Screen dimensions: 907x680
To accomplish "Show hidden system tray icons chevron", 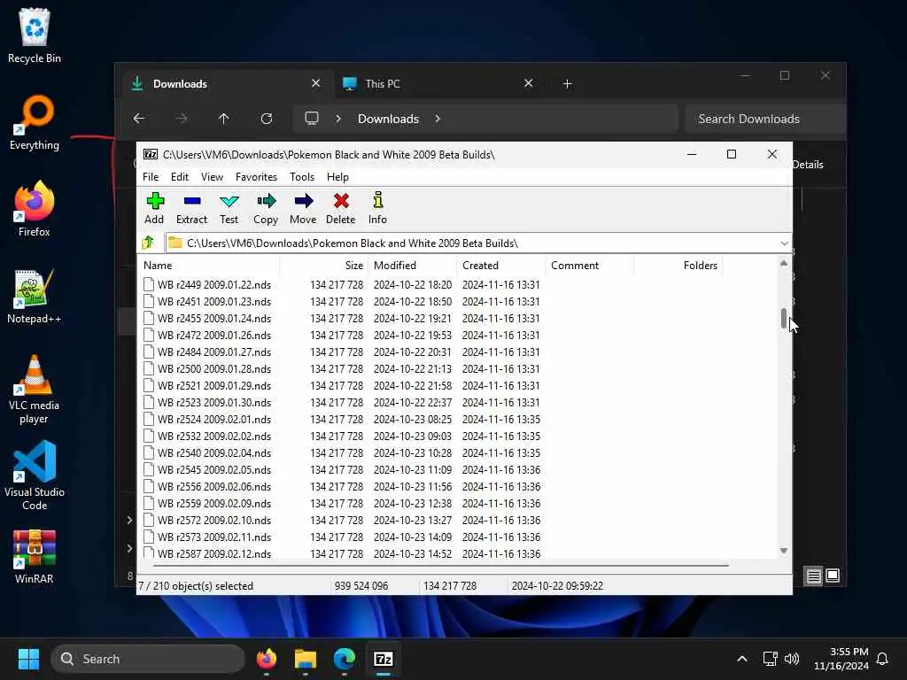I will pos(742,659).
